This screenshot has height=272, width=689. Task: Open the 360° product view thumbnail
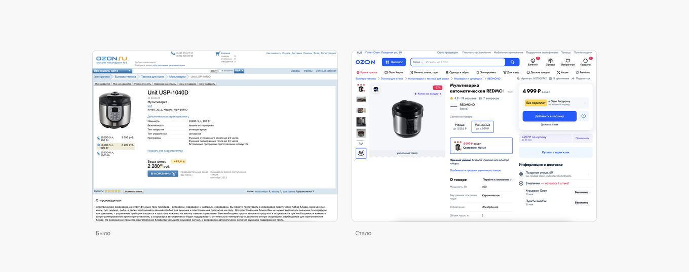tap(361, 153)
